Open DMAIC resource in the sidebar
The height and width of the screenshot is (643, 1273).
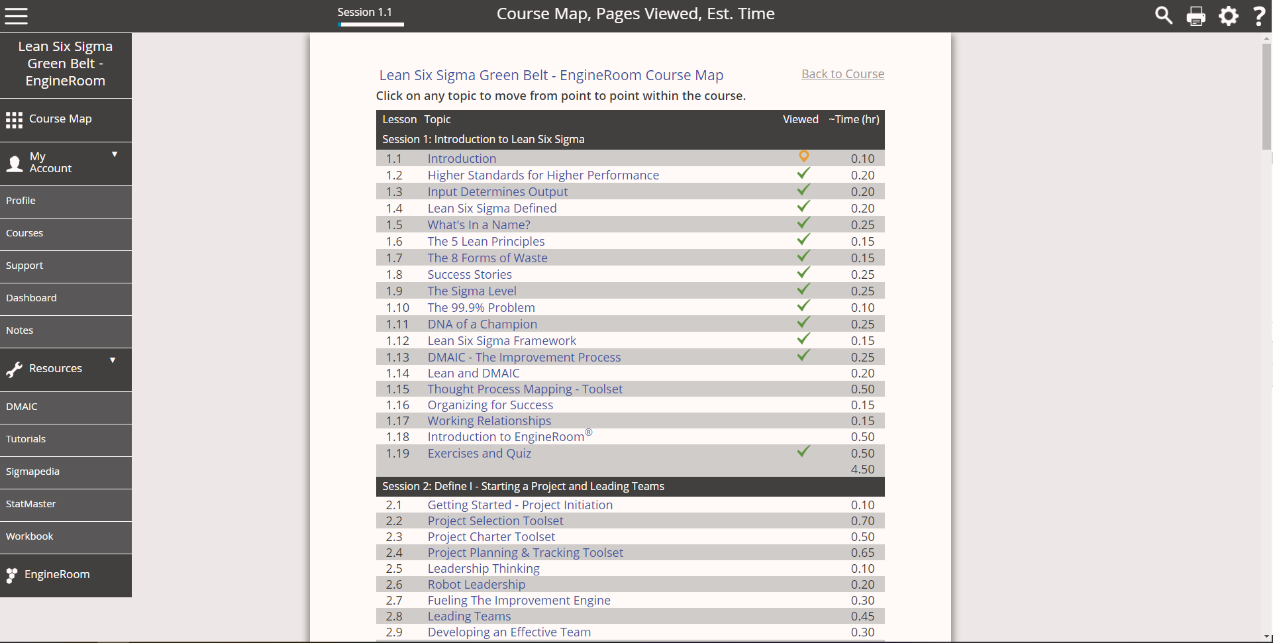tap(66, 407)
